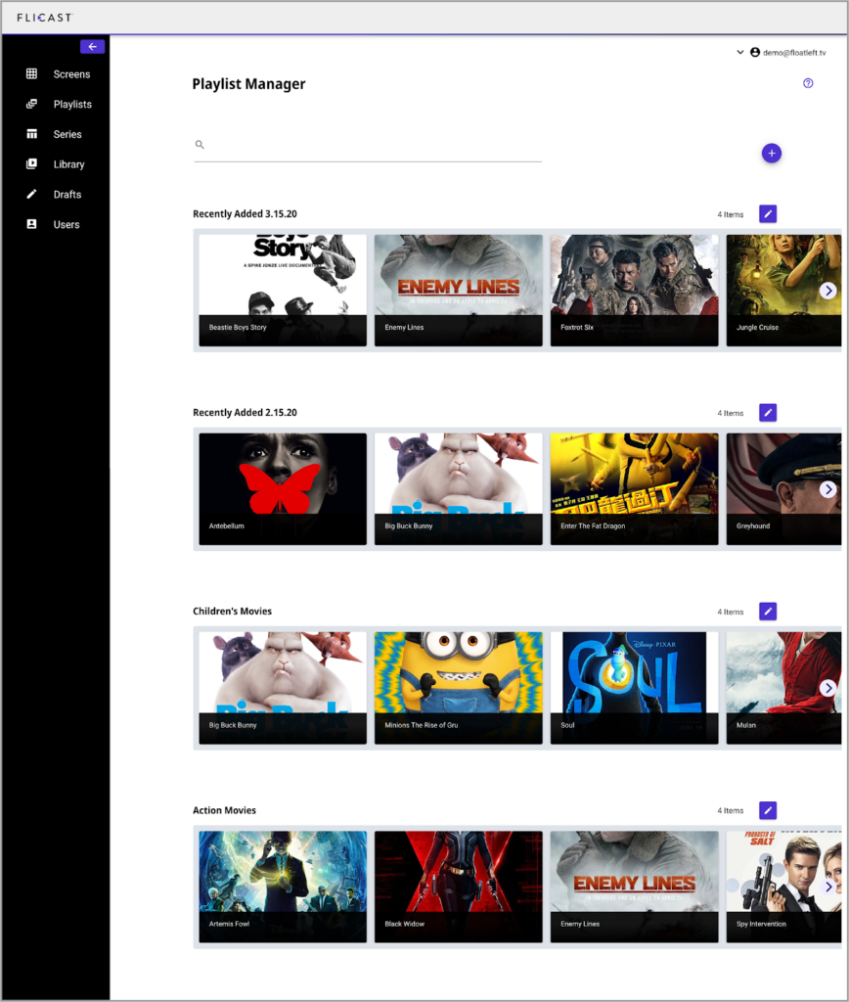Show next items in Recently Added 3.15.20

[827, 291]
